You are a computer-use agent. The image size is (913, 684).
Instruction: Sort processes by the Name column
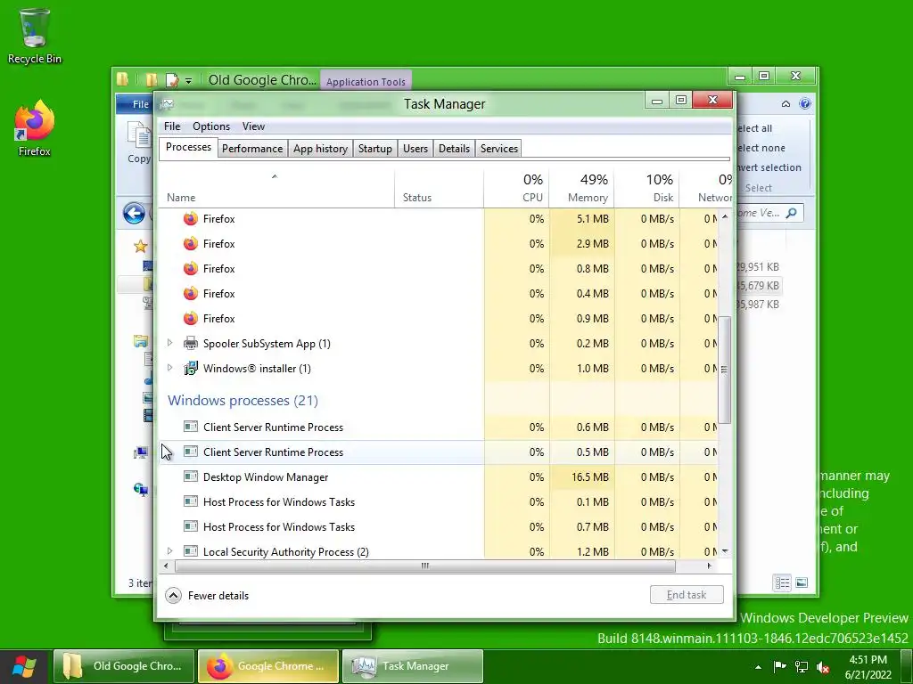tap(276, 189)
